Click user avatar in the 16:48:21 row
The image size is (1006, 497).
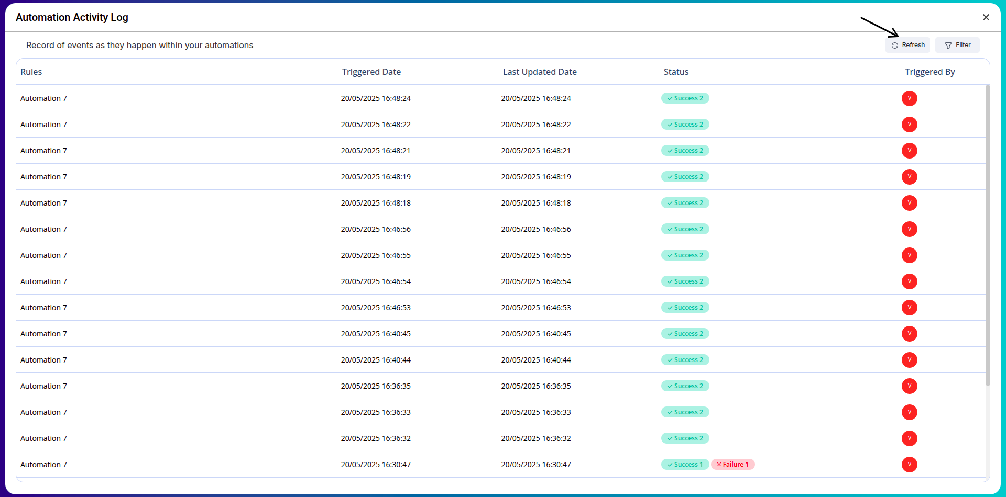(x=909, y=151)
